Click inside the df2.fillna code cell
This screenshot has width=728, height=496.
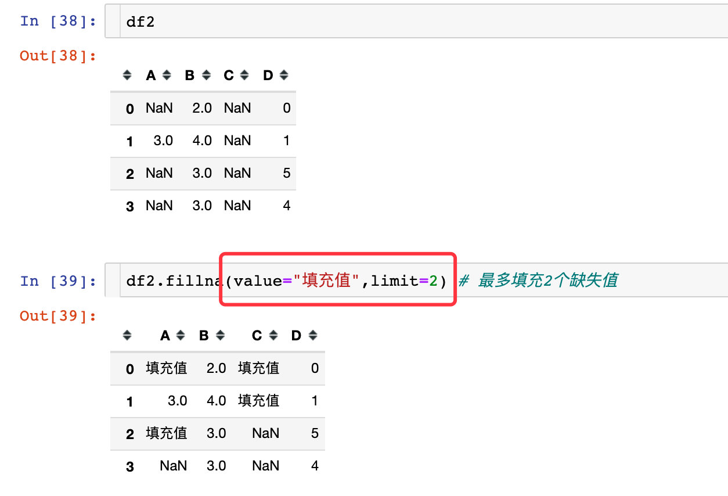click(x=232, y=281)
